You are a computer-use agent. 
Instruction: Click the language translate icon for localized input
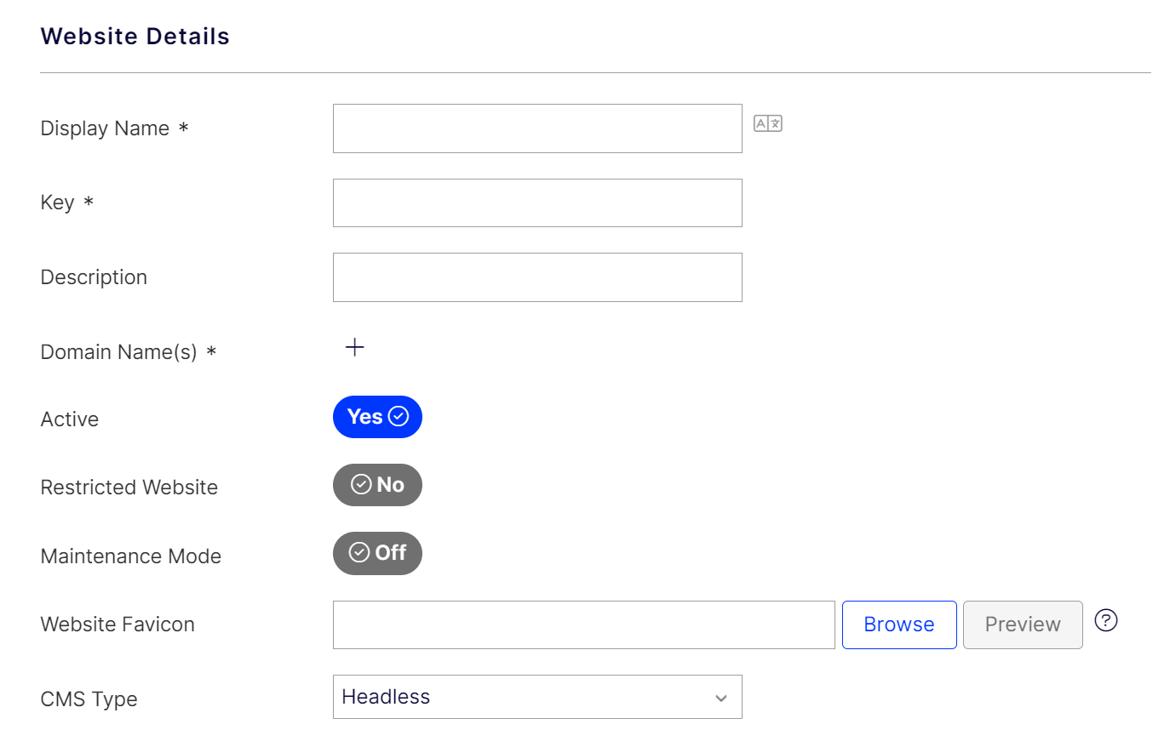pyautogui.click(x=766, y=123)
